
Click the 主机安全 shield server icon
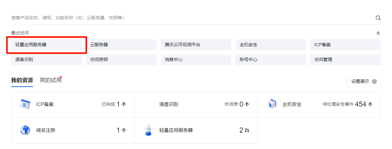272,104
